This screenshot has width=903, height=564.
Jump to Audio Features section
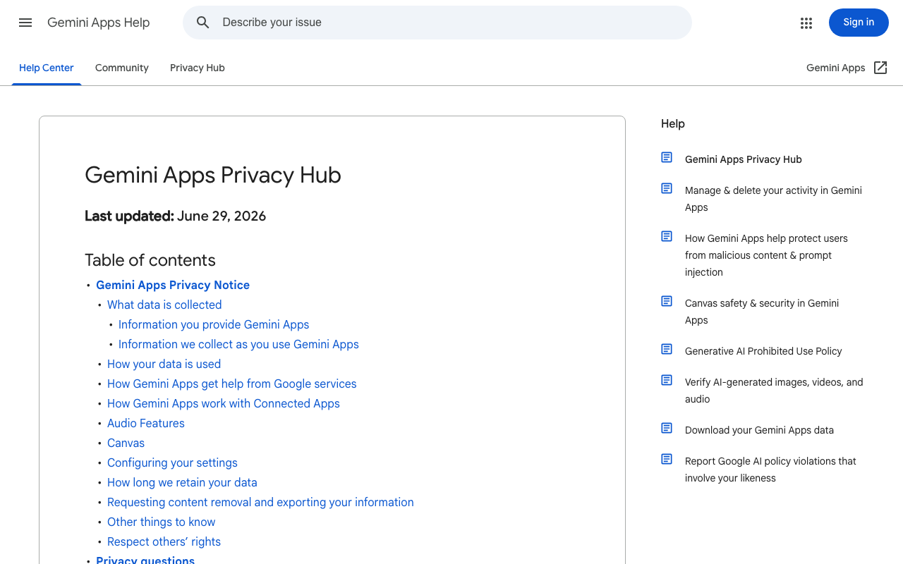click(146, 423)
